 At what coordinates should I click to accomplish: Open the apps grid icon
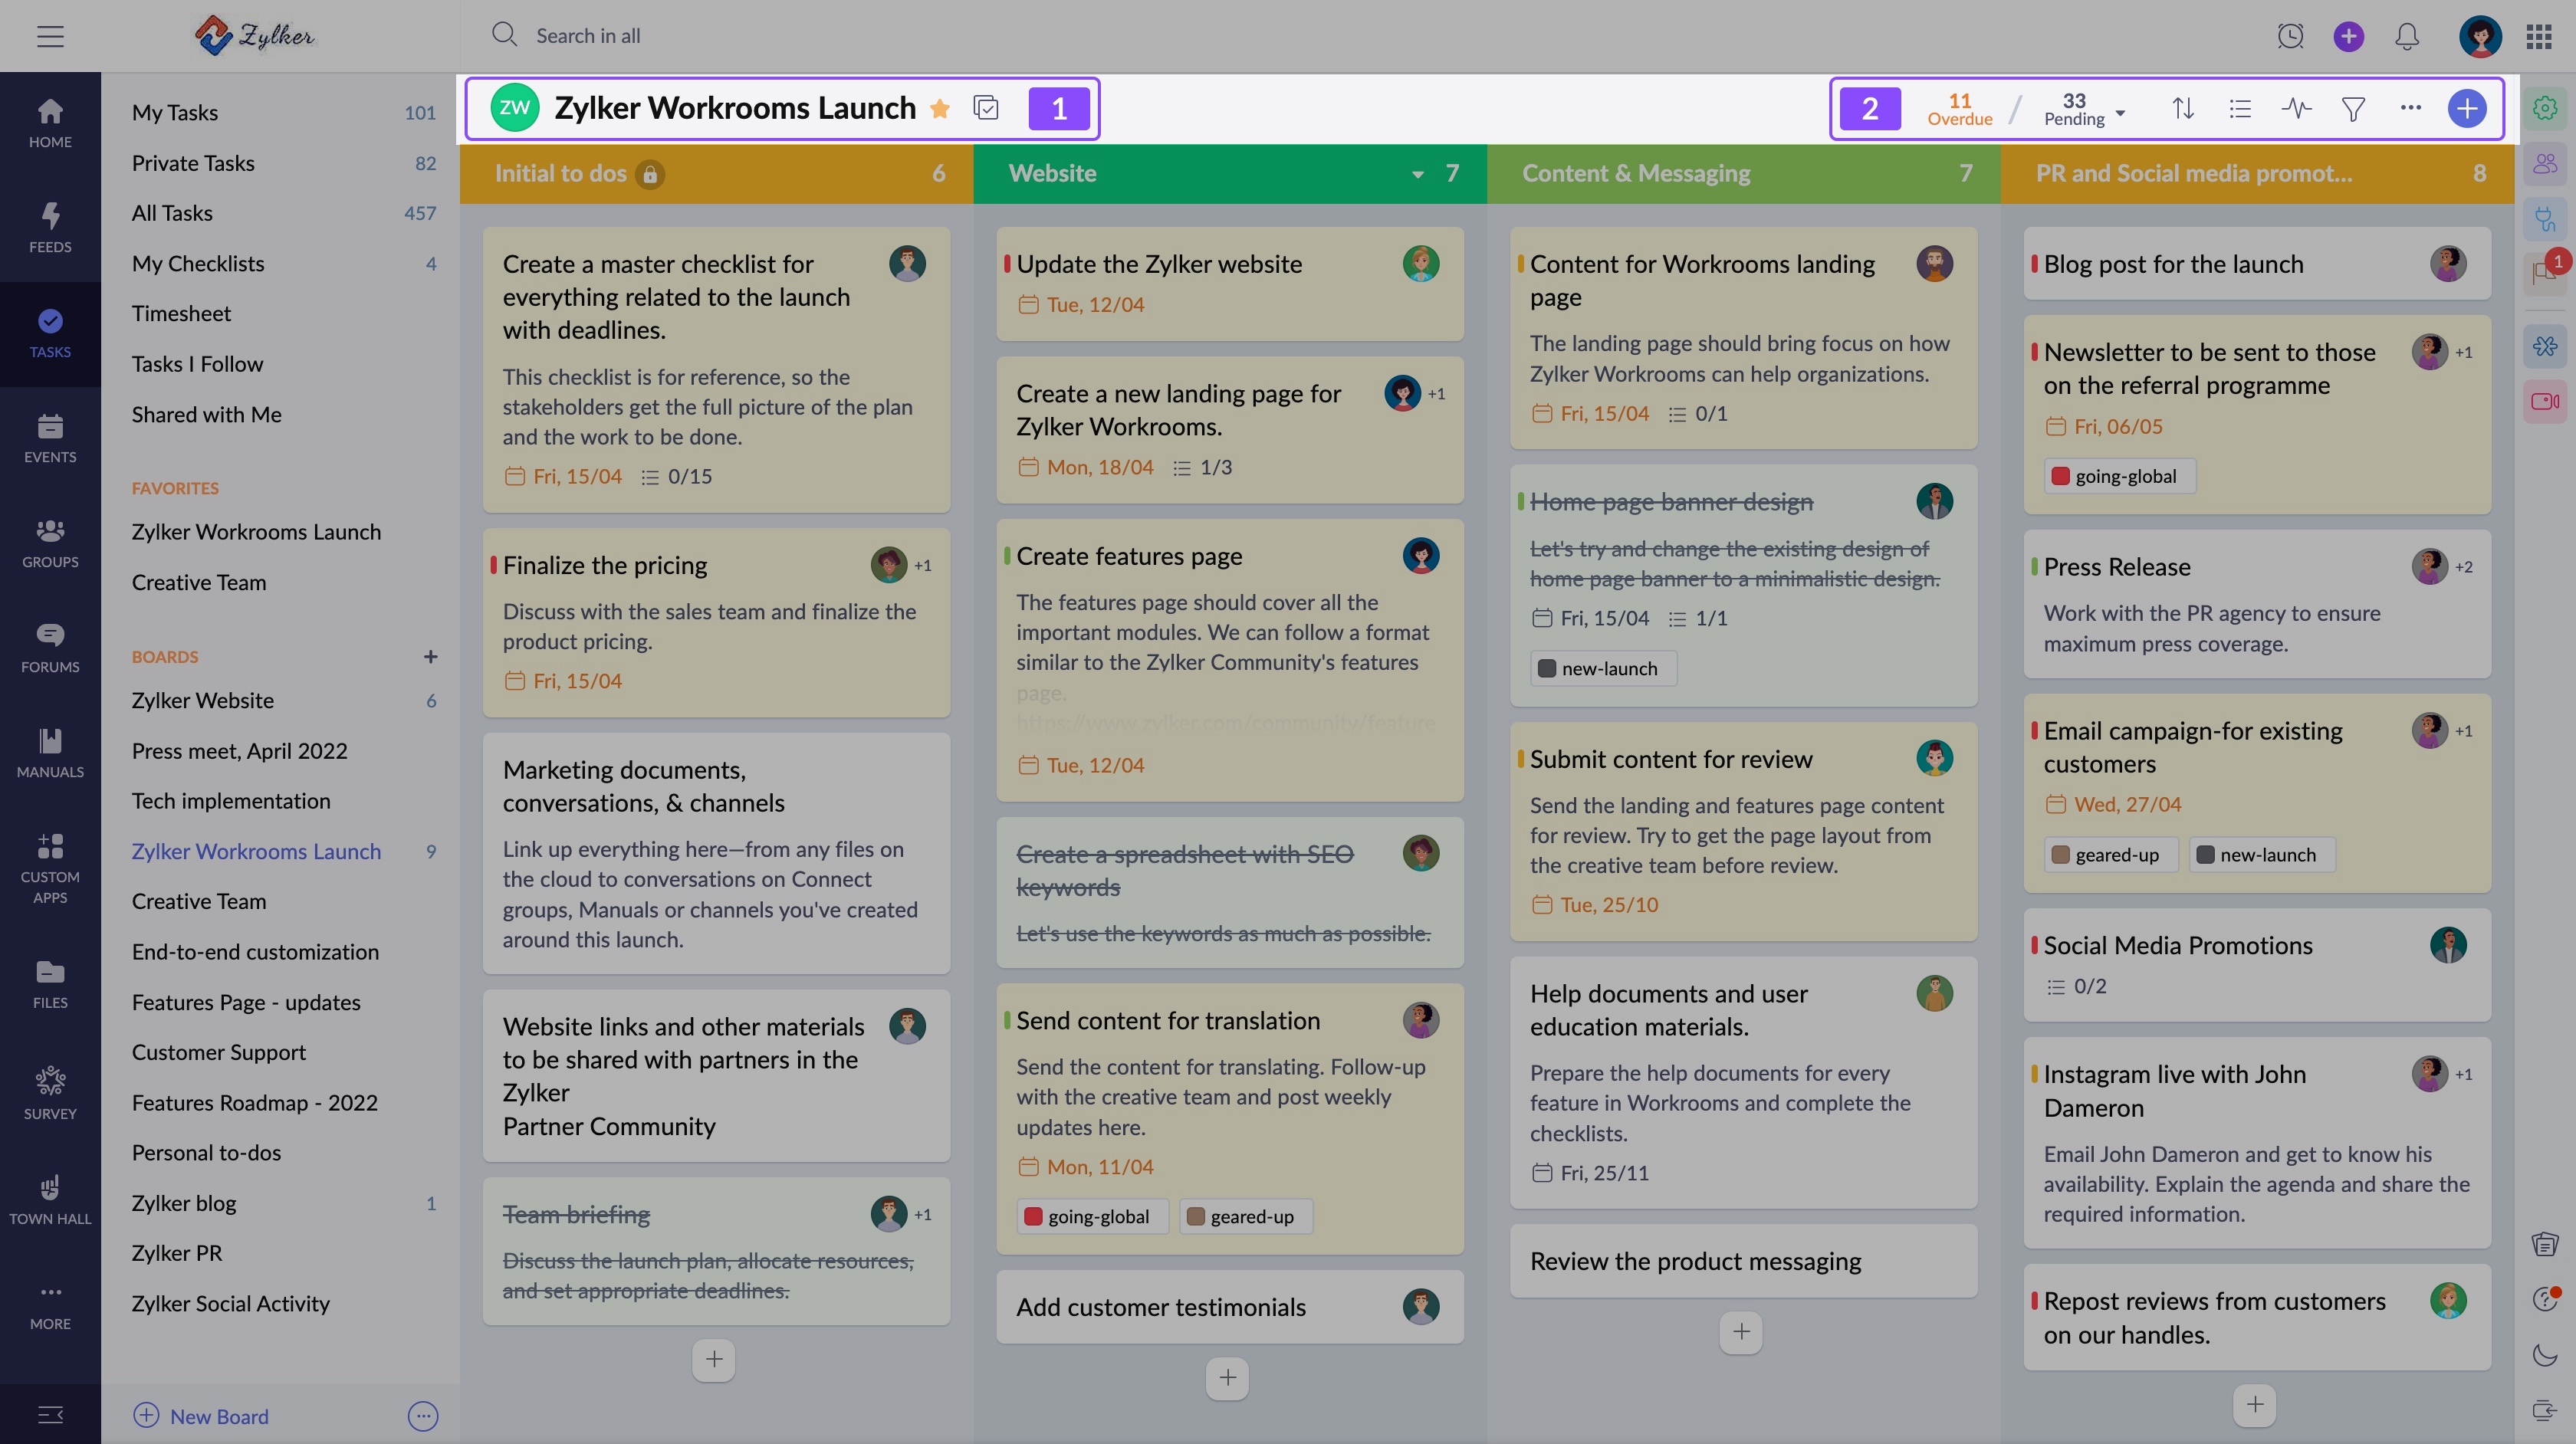[2539, 36]
